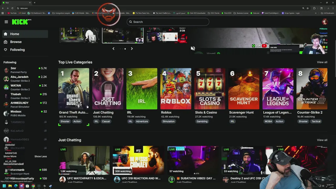Open the Counter-Strike 2 category card
336x189 pixels.
tap(312, 89)
